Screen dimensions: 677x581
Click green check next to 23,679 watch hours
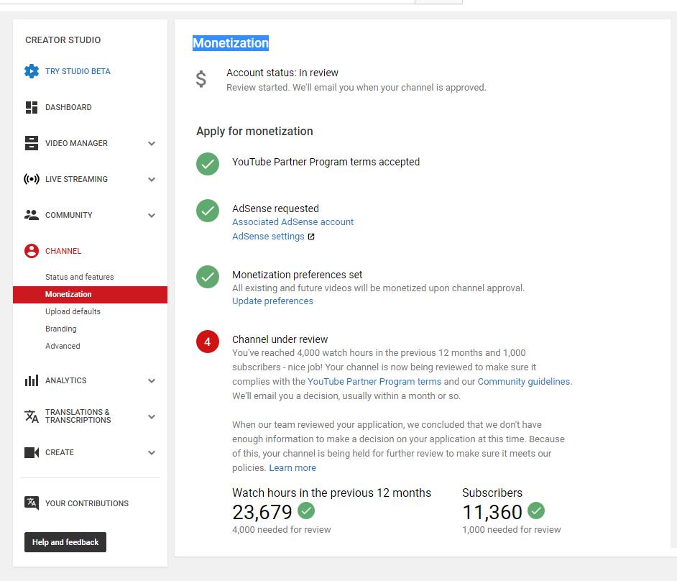(x=306, y=511)
